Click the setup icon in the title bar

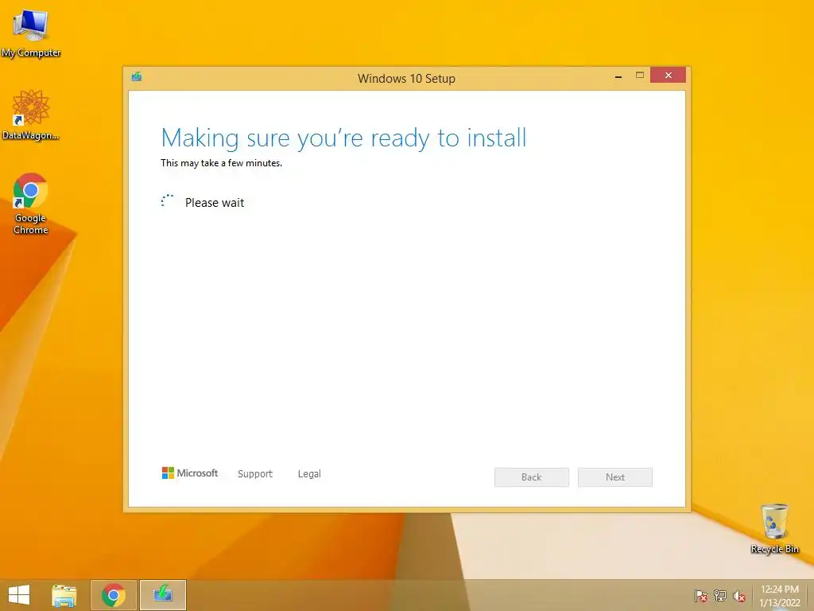(137, 77)
